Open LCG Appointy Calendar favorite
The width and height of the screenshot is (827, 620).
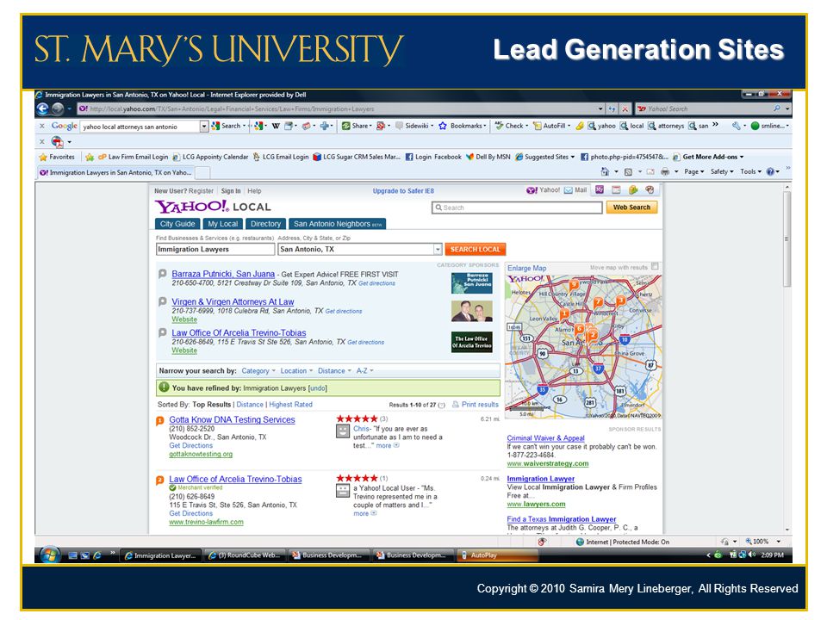tap(210, 157)
